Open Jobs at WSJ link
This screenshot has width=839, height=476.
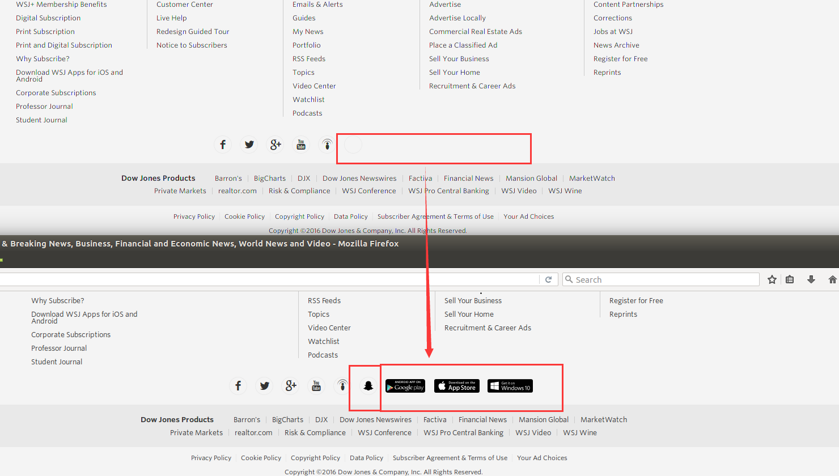coord(613,32)
